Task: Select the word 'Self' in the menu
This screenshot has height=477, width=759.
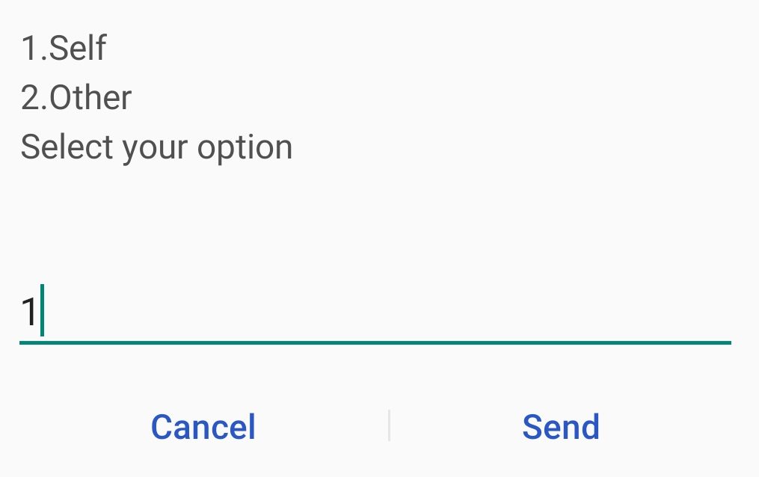Action: coord(78,48)
